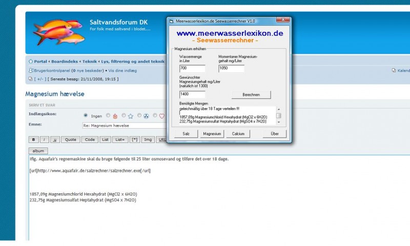Switch to the Salz calculator
This screenshot has width=410, height=246.
coord(186,134)
